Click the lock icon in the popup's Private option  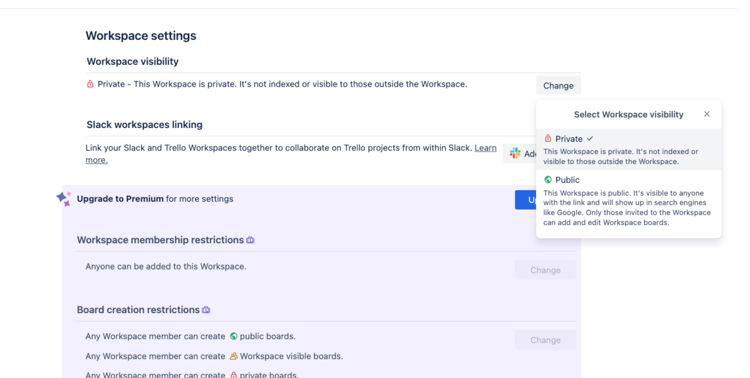click(548, 138)
